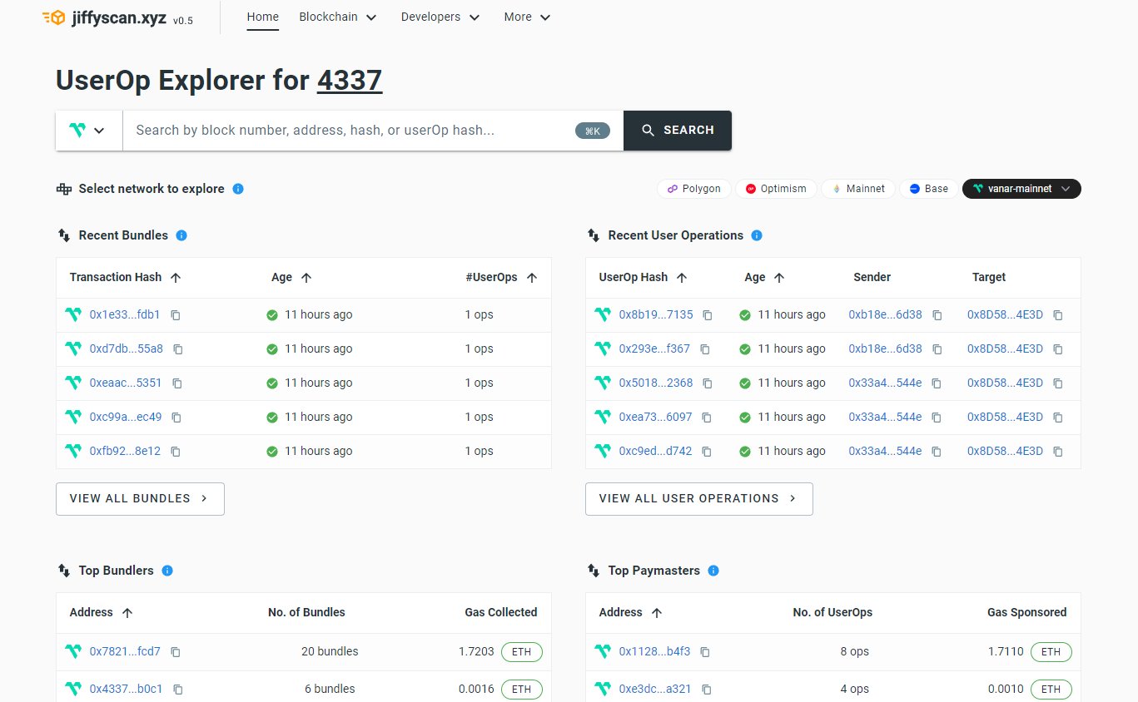Copy paymaster address 0xe3dc...a321

click(x=707, y=690)
